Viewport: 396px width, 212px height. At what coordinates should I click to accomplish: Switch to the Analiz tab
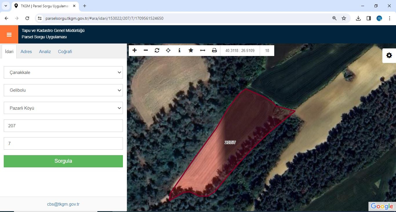(x=45, y=52)
